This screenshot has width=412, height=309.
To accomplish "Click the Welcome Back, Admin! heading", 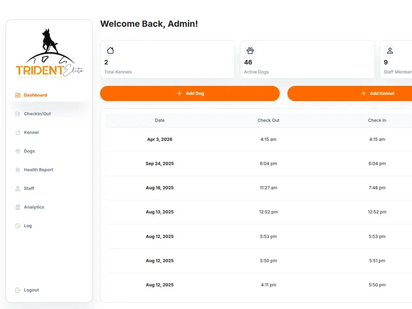I will 149,24.
